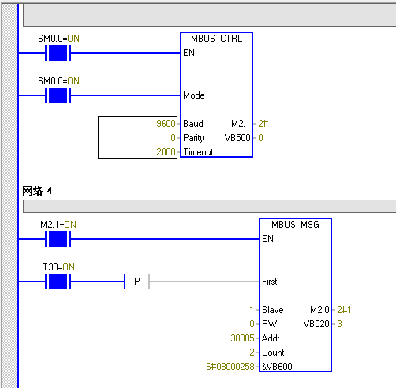This screenshot has height=388, width=396.
Task: Select the Count value 2
Action: [x=252, y=353]
